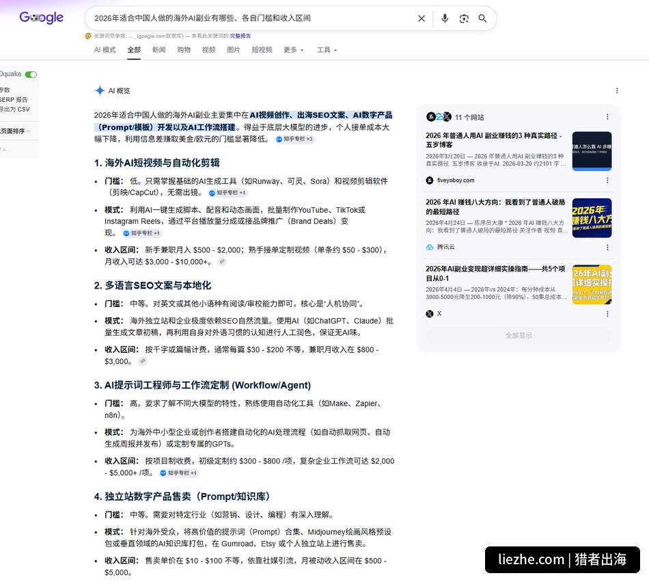The height and width of the screenshot is (582, 649).
Task: Open 2026 年AI 赚钱八大方向 article
Action: 495,207
